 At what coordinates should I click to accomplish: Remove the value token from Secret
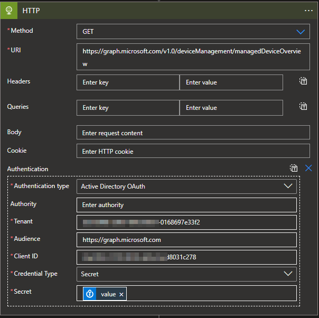[121, 294]
